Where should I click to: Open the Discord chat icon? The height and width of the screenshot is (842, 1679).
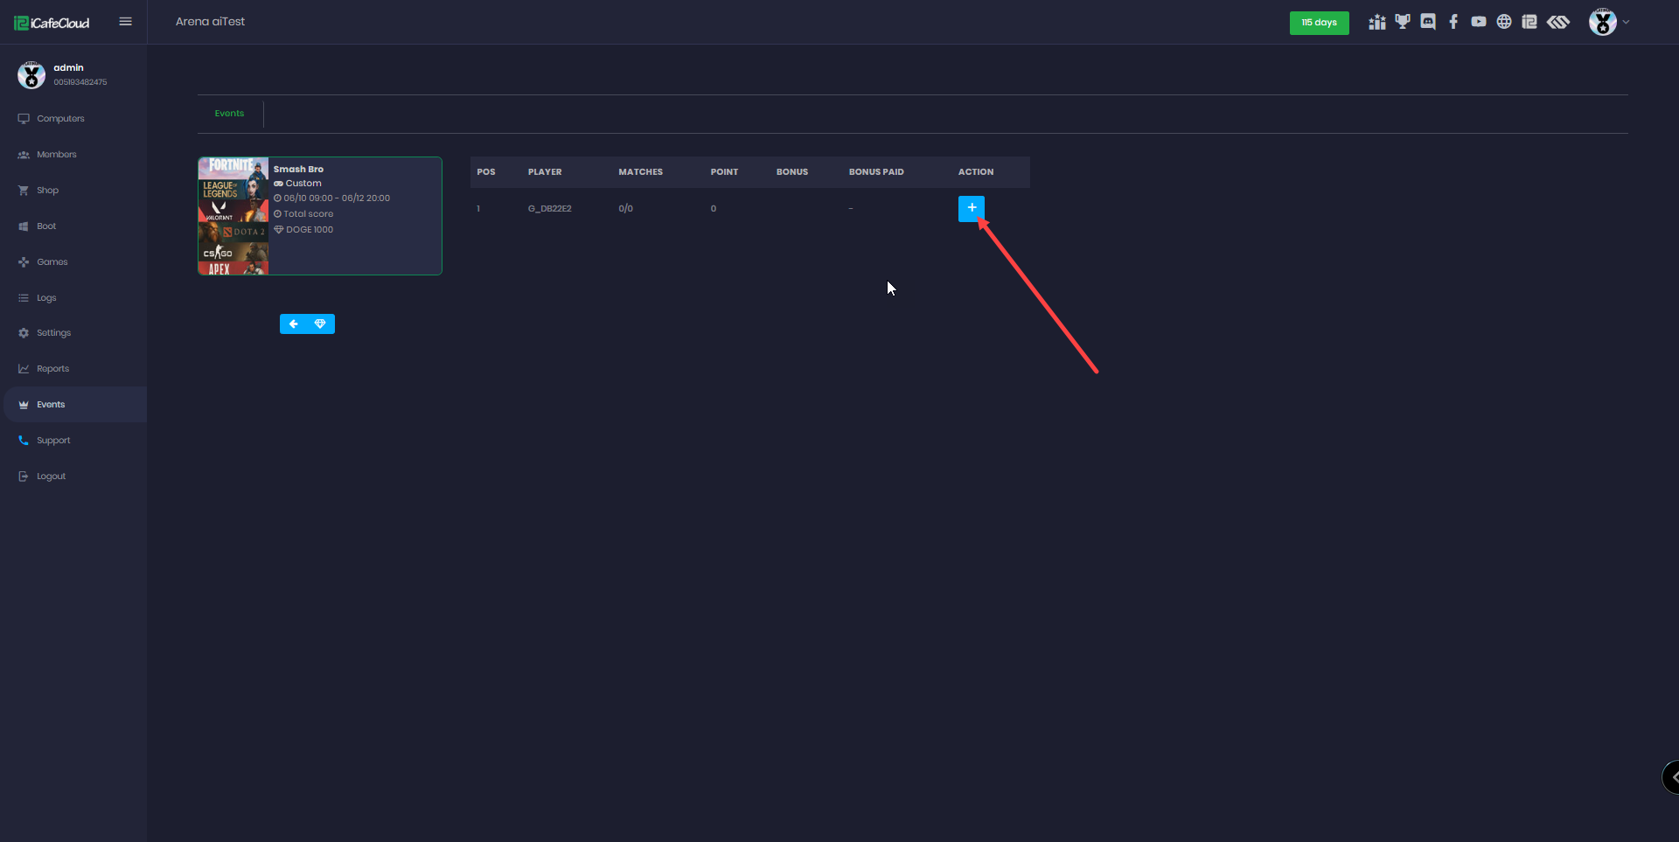pos(1428,22)
